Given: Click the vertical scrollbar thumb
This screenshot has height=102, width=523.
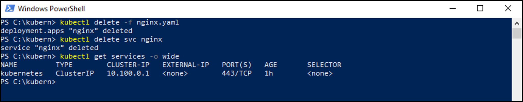Looking at the screenshot, I should tap(517, 33).
